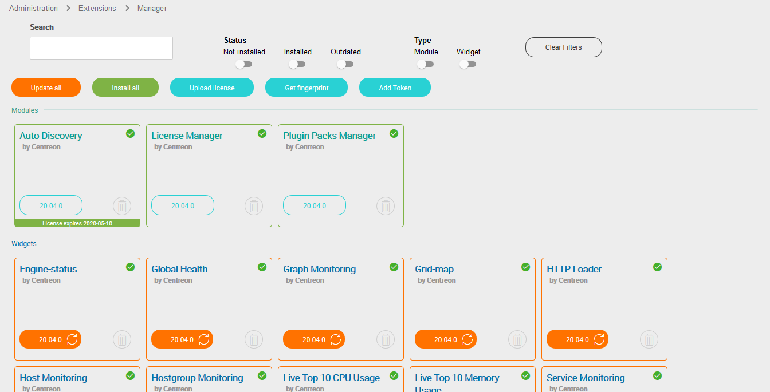Click Clear Filters button
770x392 pixels.
click(564, 47)
